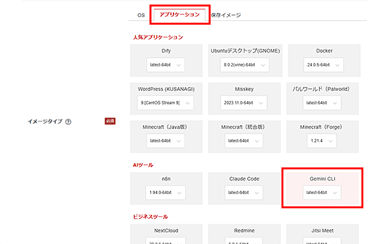Open パルワールド (Palworld) version dropdown
Image resolution: width=390 pixels, height=244 pixels.
pyautogui.click(x=322, y=103)
